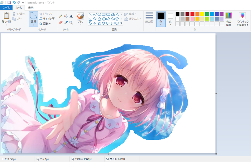Click the 切り取り scissors button
The image size is (251, 162).
coord(19,14)
